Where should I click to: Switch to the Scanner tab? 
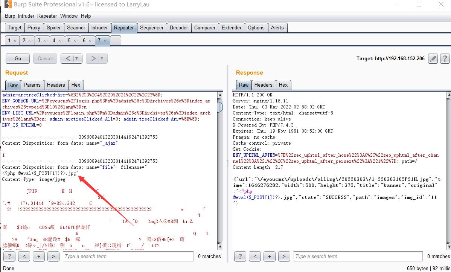(76, 28)
